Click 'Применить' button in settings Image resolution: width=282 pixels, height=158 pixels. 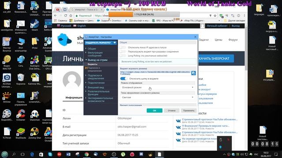click(x=189, y=111)
